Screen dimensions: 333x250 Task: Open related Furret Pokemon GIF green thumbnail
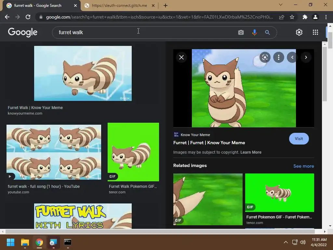click(x=279, y=193)
